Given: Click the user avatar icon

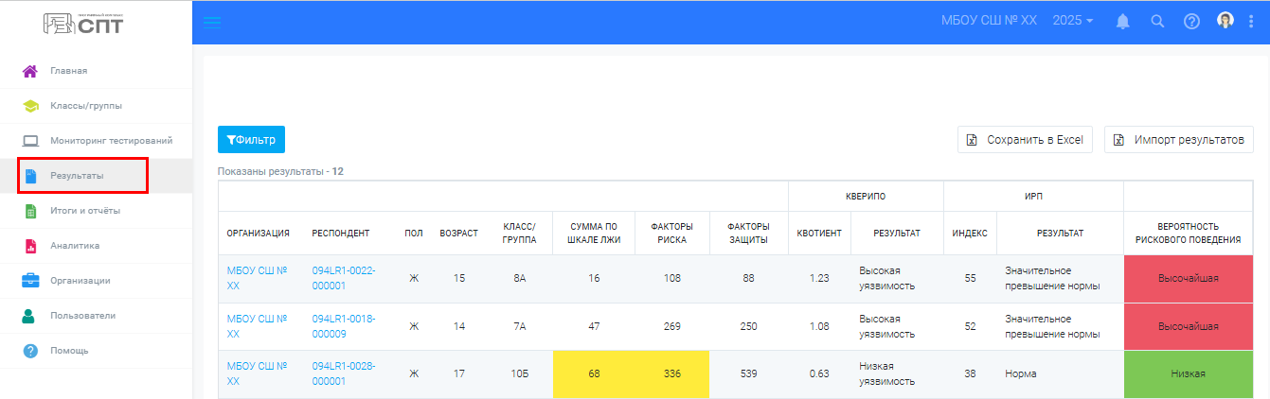Looking at the screenshot, I should [1225, 20].
